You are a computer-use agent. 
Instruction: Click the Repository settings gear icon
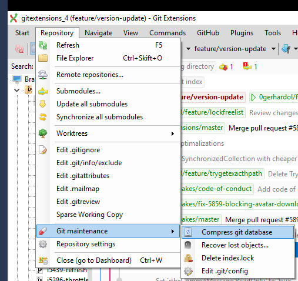[x=43, y=244]
